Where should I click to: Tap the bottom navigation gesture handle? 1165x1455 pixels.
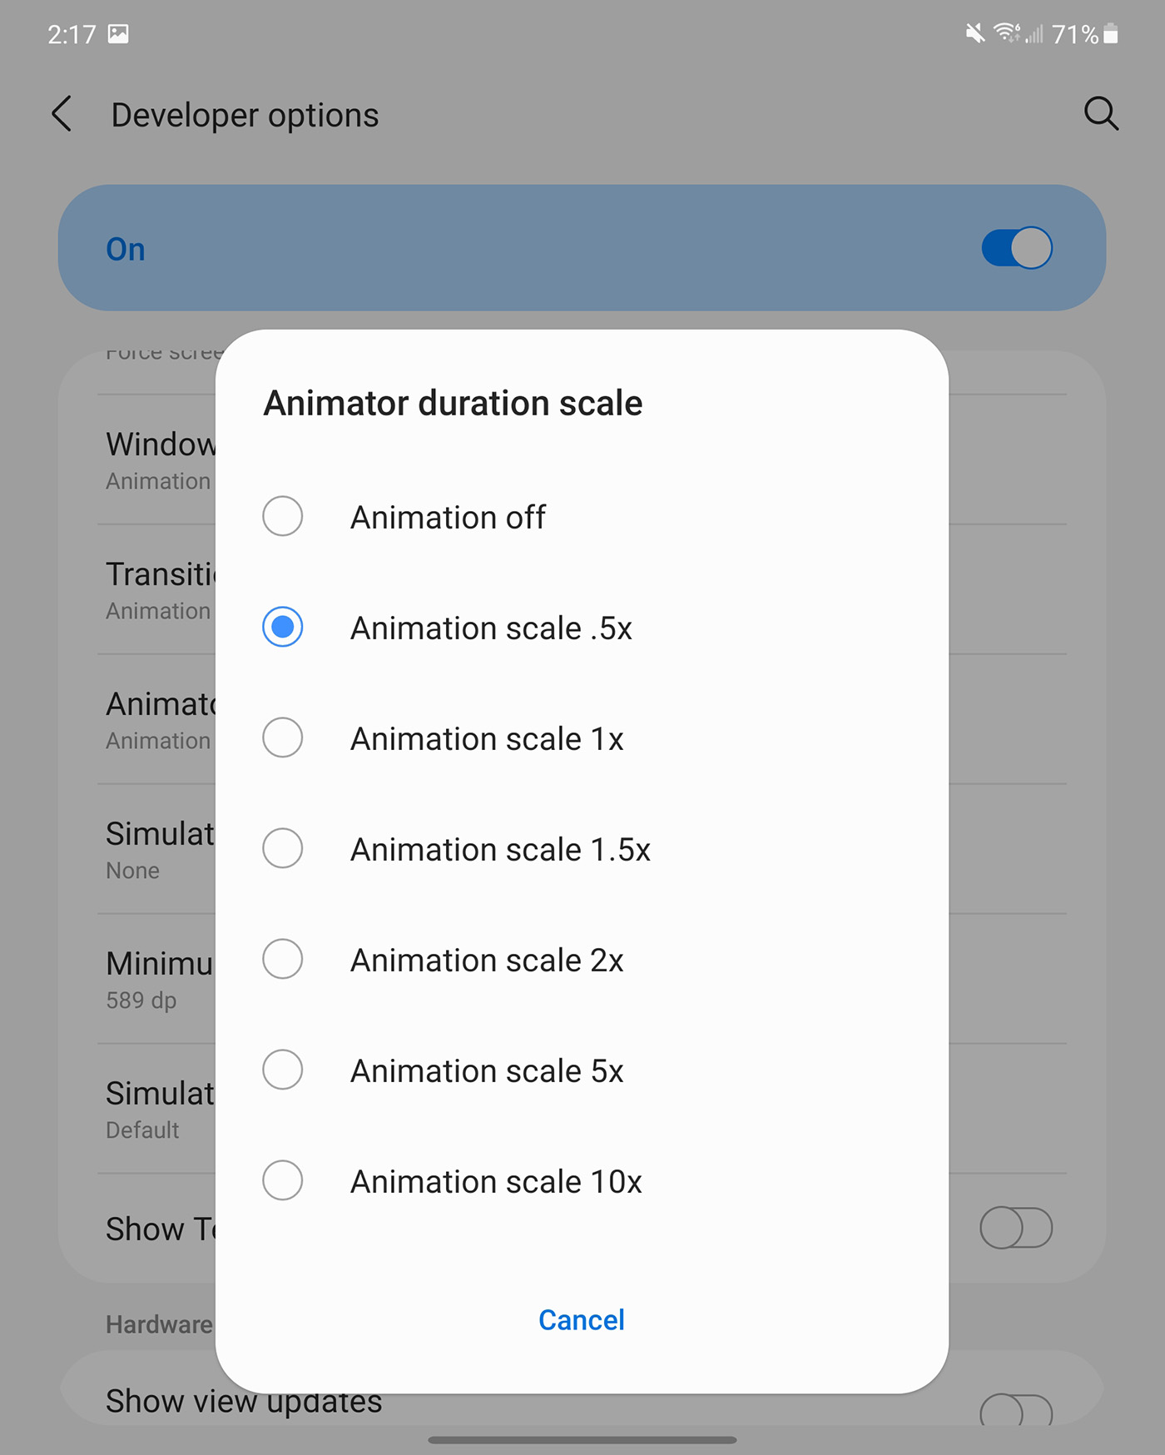pos(582,1440)
